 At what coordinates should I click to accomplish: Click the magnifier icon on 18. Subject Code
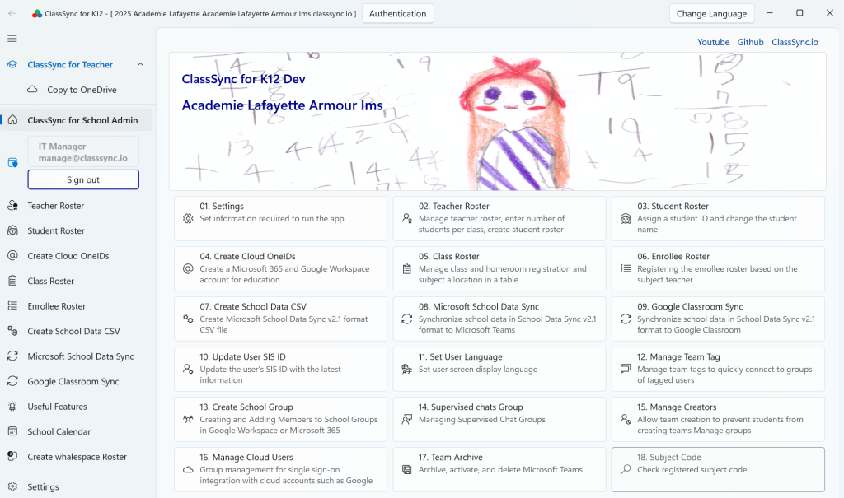(x=626, y=469)
